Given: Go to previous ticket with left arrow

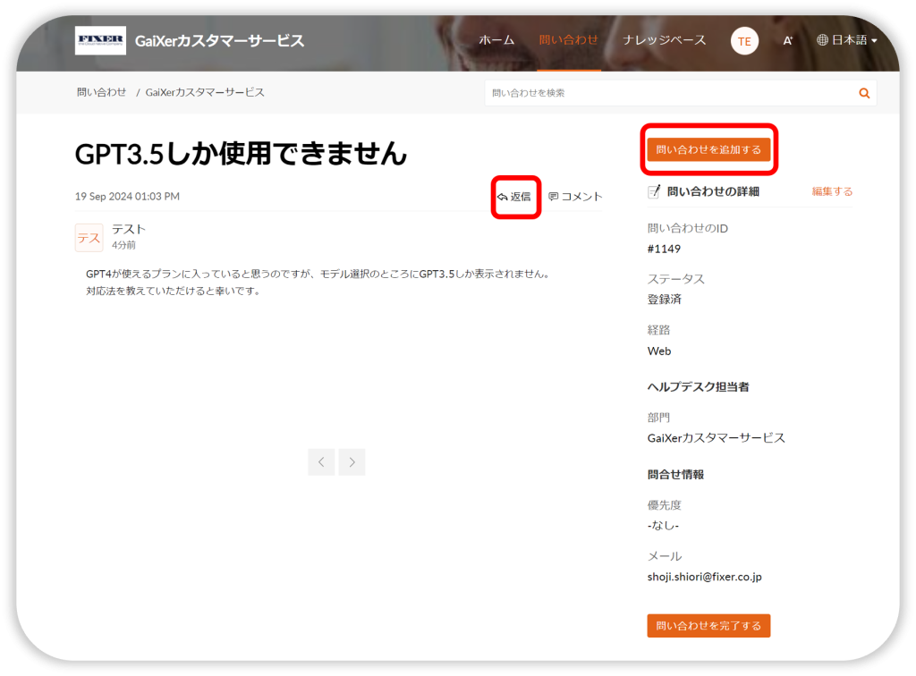Looking at the screenshot, I should point(321,462).
